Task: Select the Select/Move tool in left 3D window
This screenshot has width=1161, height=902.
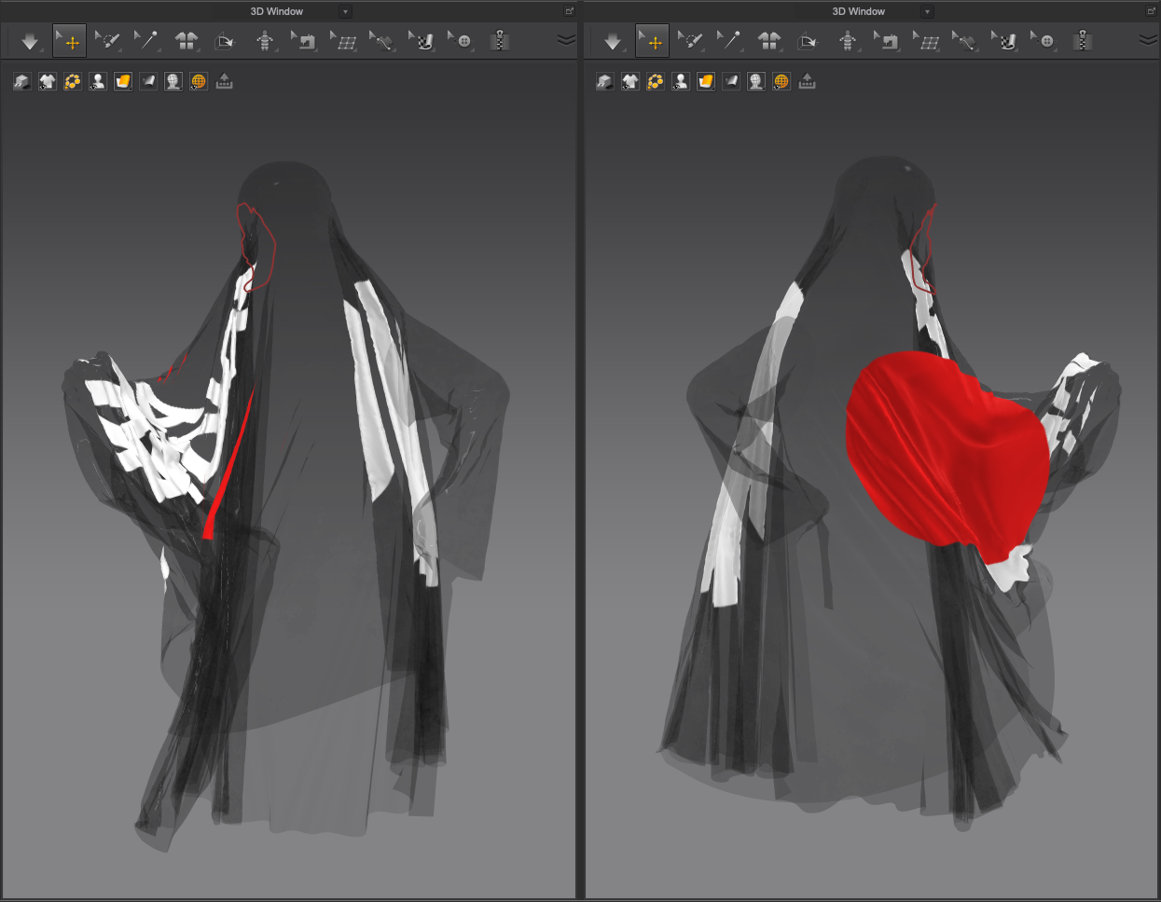Action: click(69, 41)
